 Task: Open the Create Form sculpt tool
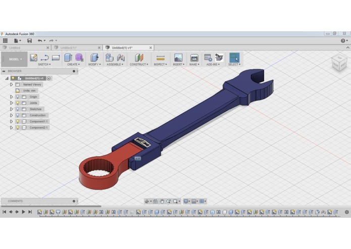(79, 57)
